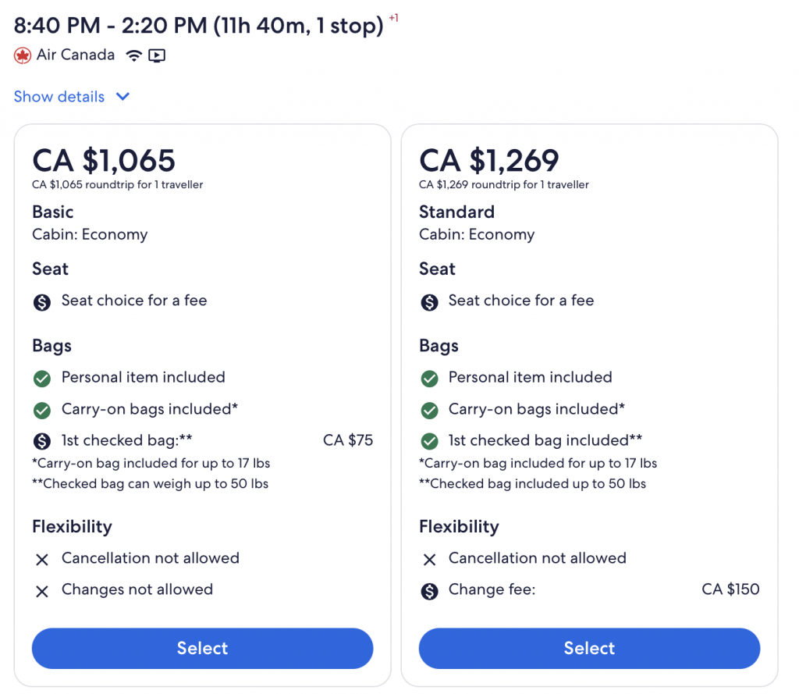Click the Basic cancellation not allowed X icon
The width and height of the screenshot is (799, 694).
pyautogui.click(x=42, y=560)
